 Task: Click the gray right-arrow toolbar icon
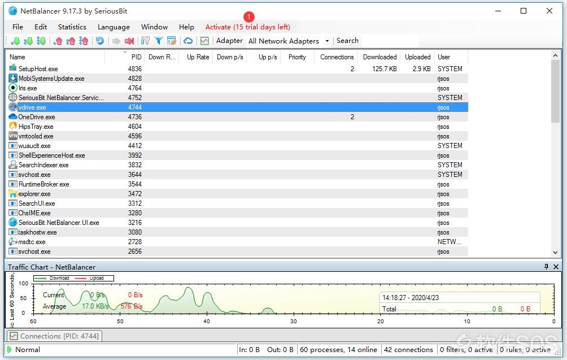click(x=116, y=41)
